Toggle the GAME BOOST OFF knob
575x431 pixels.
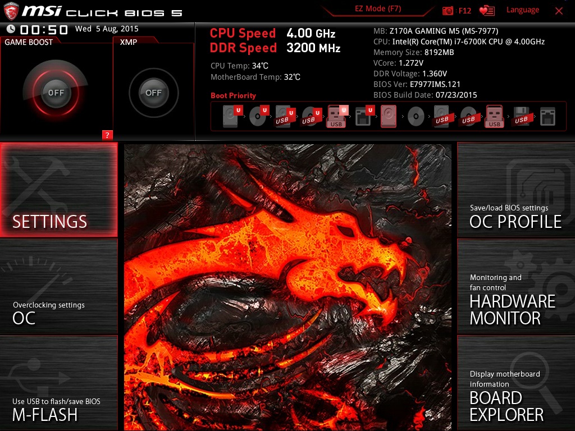pos(56,93)
